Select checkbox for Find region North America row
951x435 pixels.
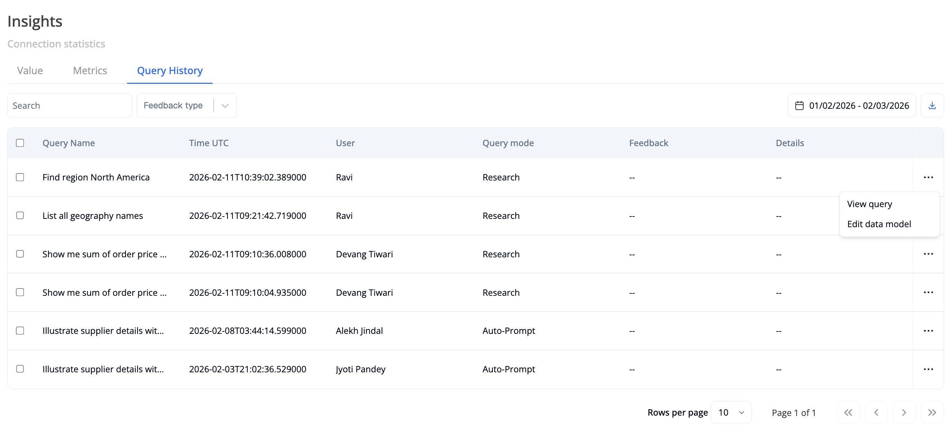[x=20, y=177]
